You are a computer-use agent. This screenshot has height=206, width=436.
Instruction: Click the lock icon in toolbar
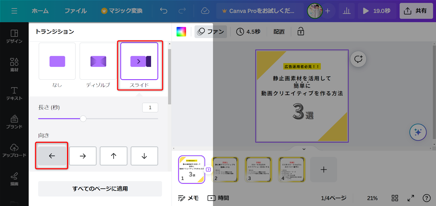coord(301,31)
